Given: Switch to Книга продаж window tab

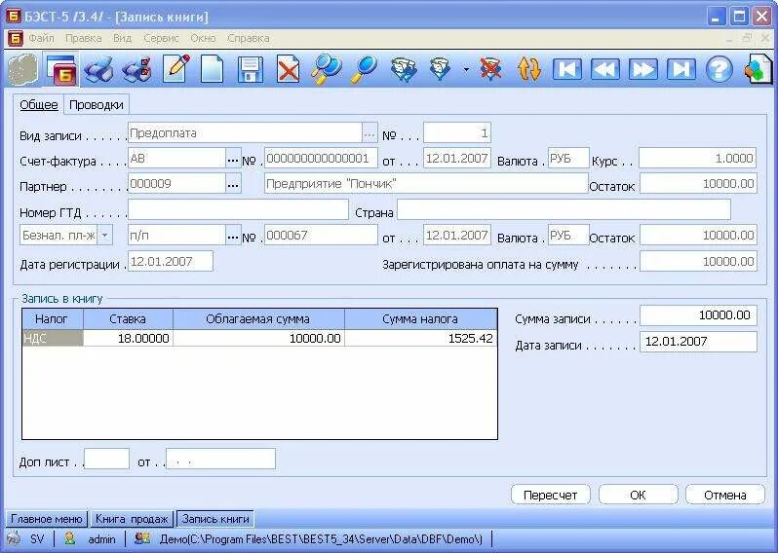Looking at the screenshot, I should click(132, 519).
